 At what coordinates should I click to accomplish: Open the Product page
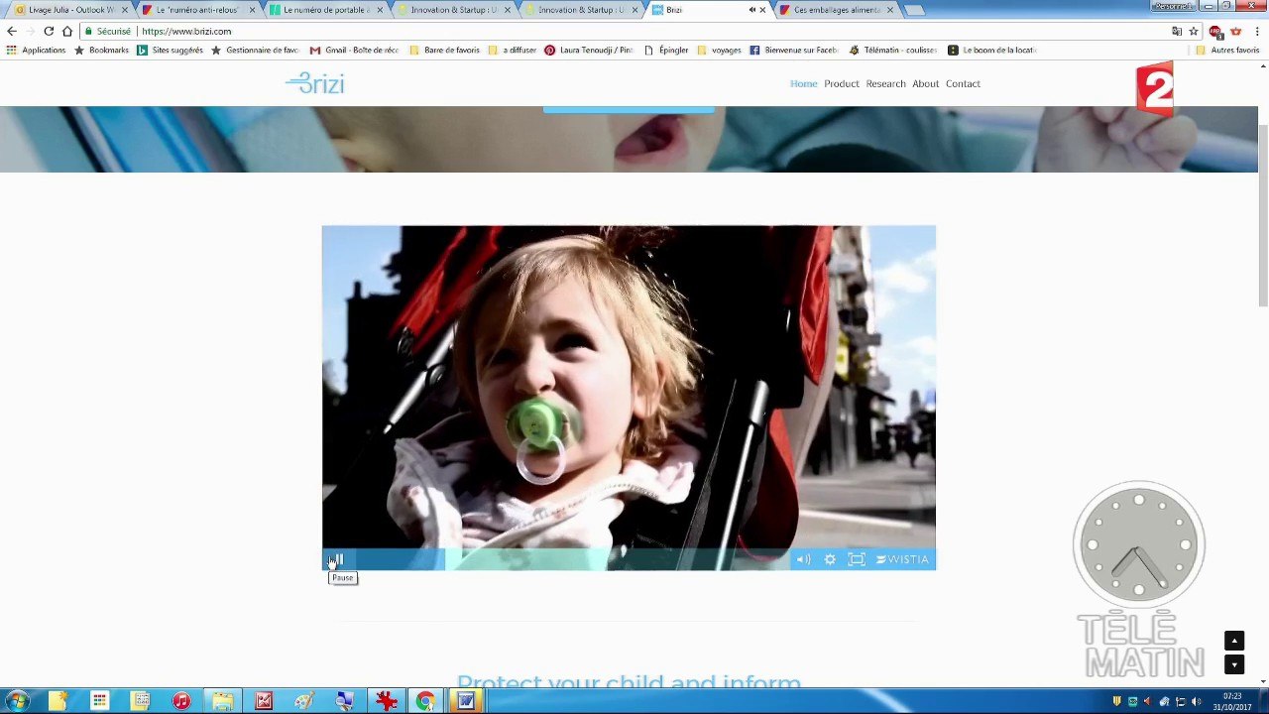842,83
